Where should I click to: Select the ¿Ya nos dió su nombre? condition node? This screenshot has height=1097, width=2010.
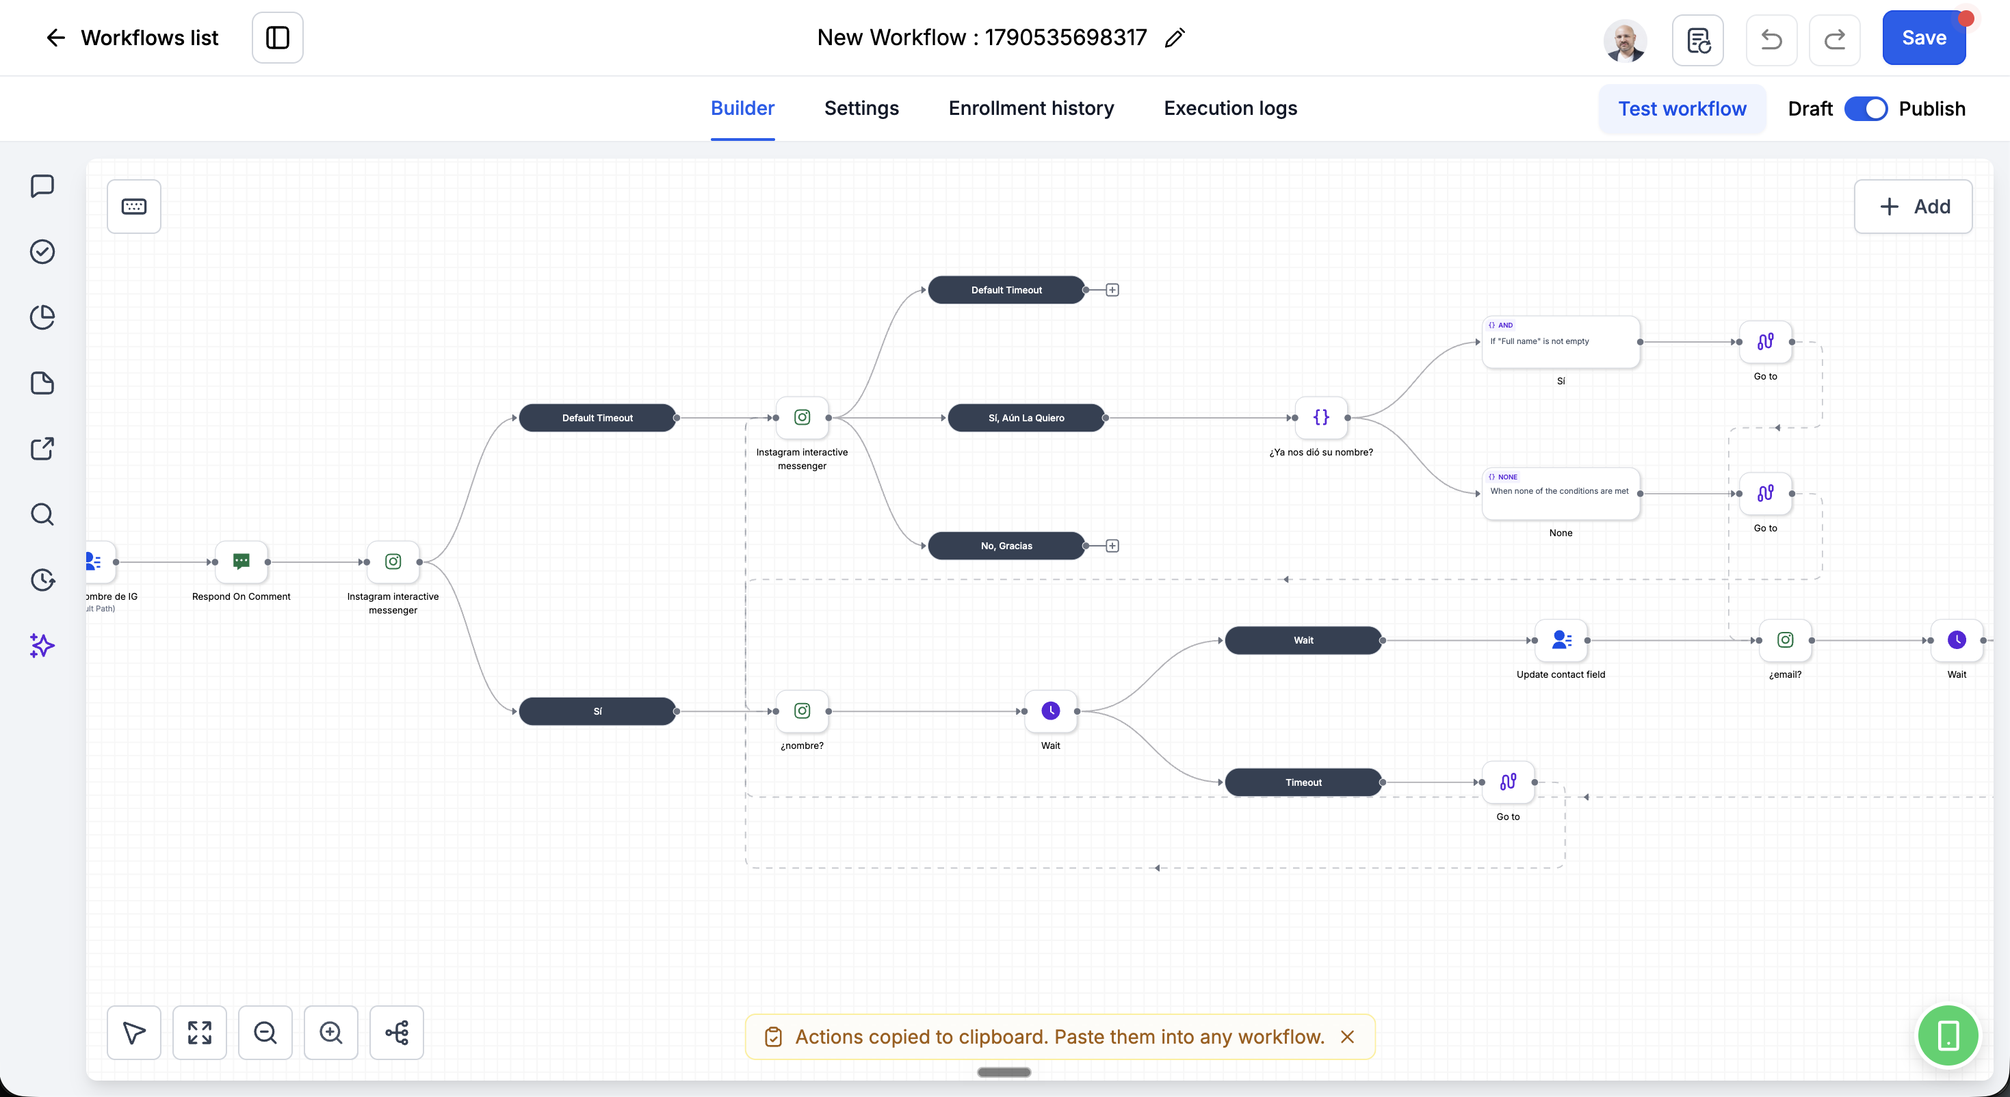1321,417
